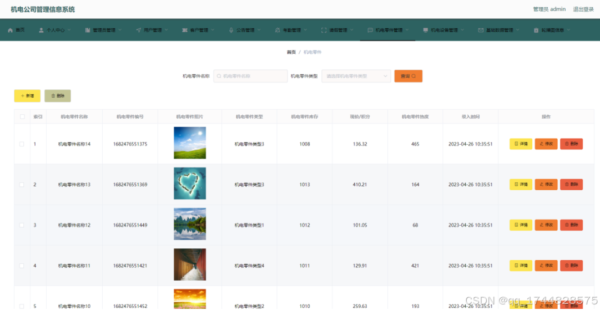Click the price cell 410.21
600x310 pixels.
[360, 185]
